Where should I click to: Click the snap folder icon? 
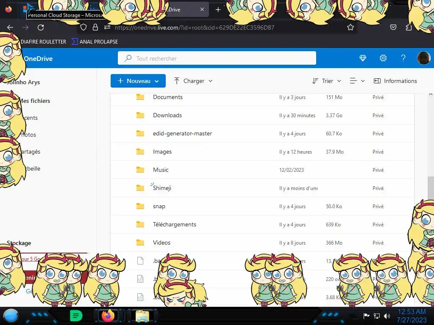click(x=140, y=206)
